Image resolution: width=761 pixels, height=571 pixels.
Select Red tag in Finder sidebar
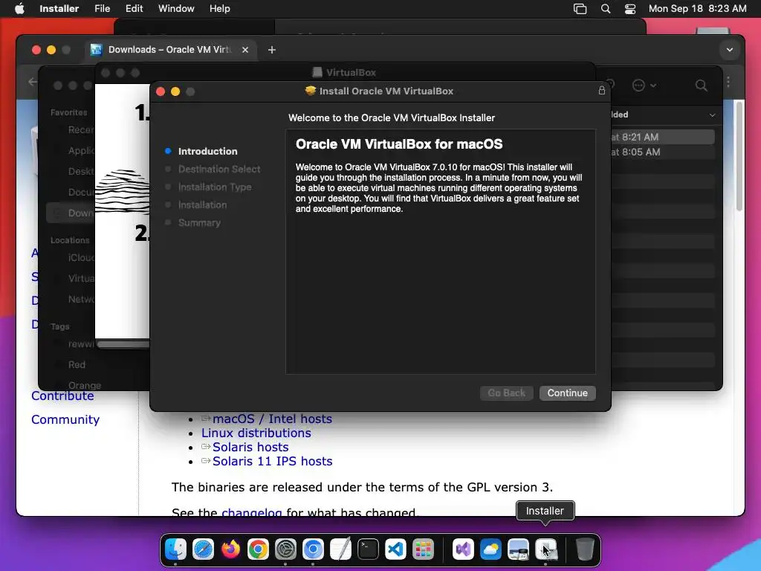(x=77, y=364)
